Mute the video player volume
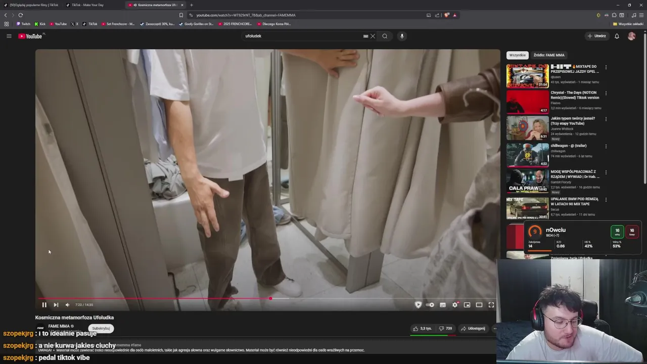This screenshot has height=364, width=647. coord(68,305)
